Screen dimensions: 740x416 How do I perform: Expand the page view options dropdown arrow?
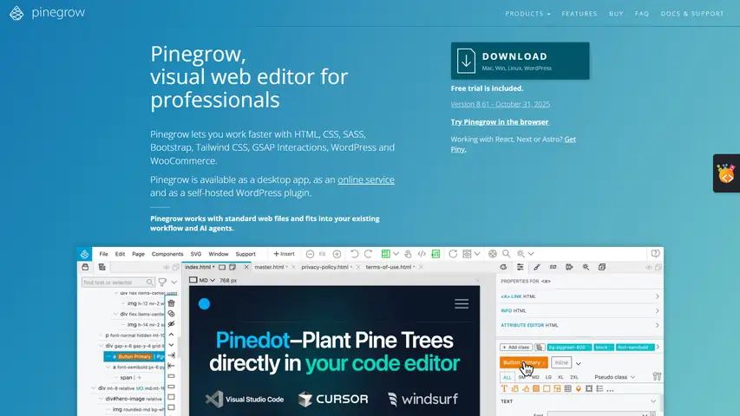(477, 254)
